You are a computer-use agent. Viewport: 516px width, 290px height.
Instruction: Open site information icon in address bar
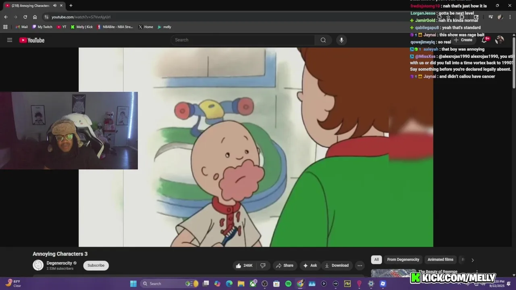[x=46, y=17]
